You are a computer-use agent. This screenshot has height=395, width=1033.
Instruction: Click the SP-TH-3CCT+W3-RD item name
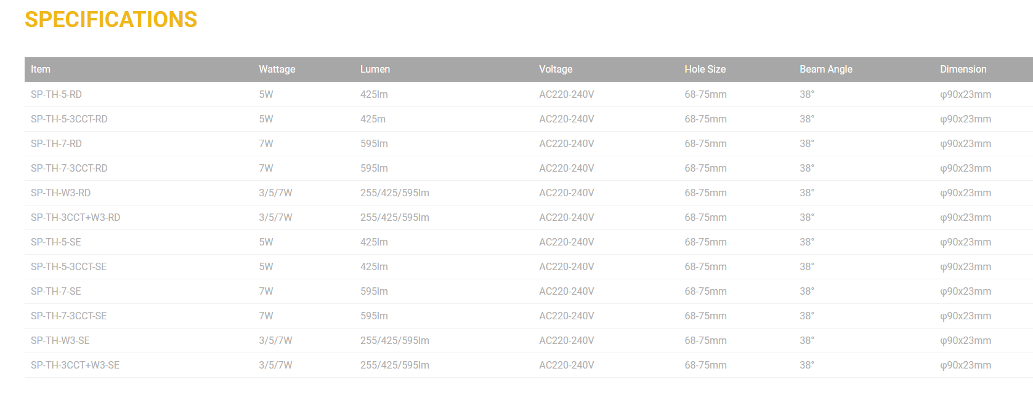[75, 218]
